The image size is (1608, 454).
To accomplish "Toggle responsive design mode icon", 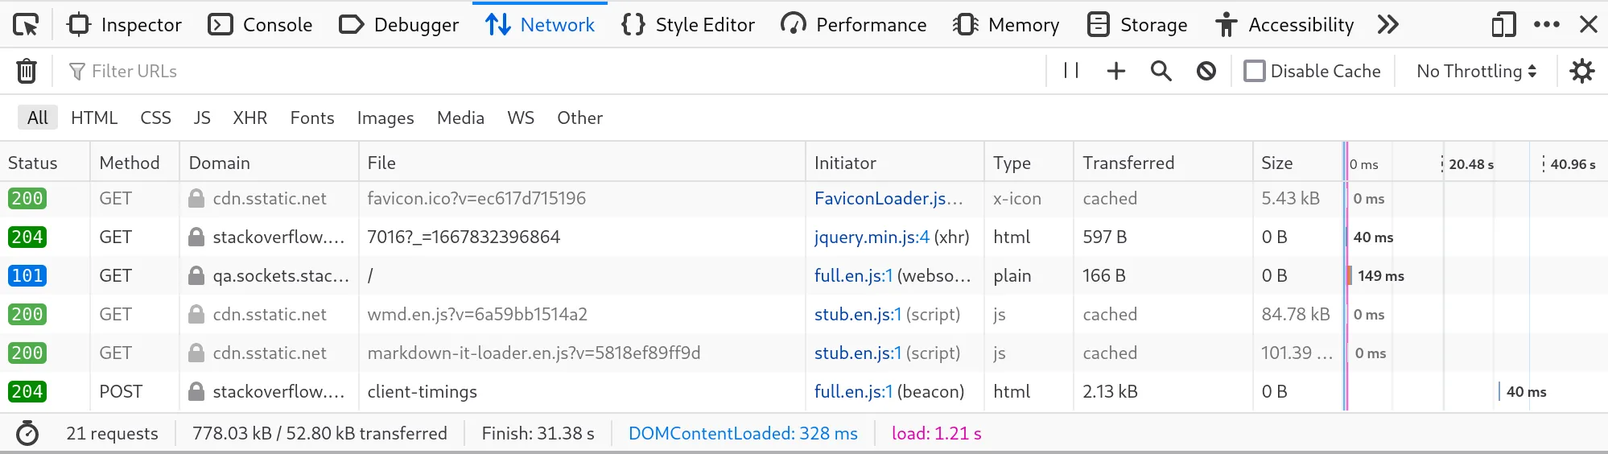I will (x=1503, y=25).
